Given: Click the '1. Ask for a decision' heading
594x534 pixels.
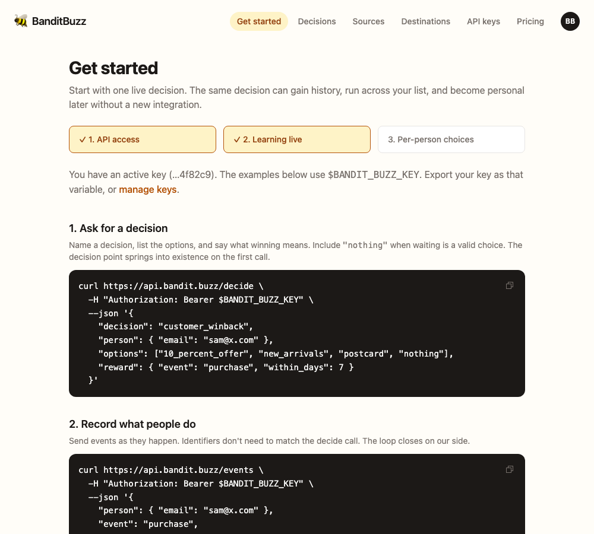Looking at the screenshot, I should pos(118,228).
